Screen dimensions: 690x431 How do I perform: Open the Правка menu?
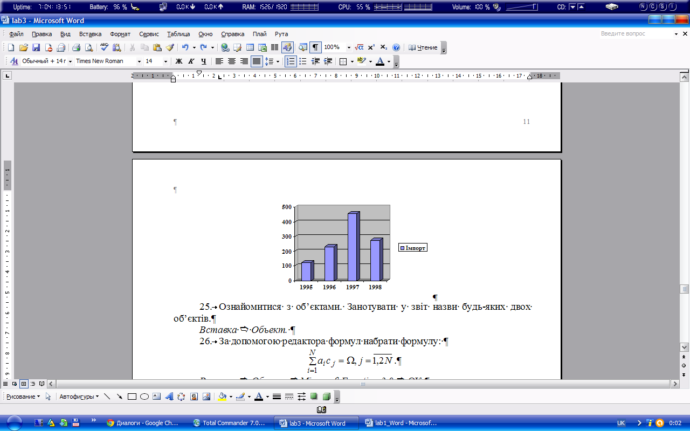(x=42, y=34)
